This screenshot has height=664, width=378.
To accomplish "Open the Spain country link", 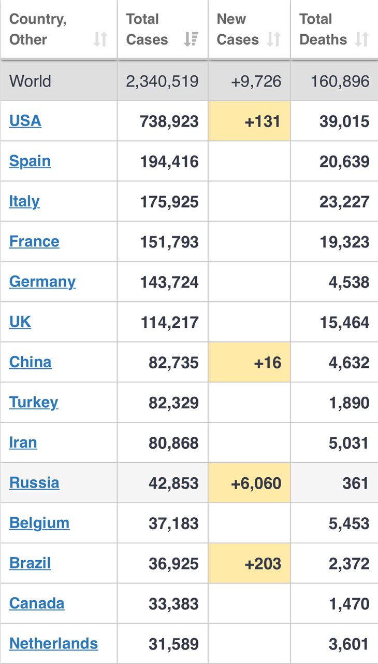I will [x=30, y=161].
